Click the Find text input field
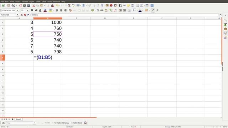 pos(20,123)
